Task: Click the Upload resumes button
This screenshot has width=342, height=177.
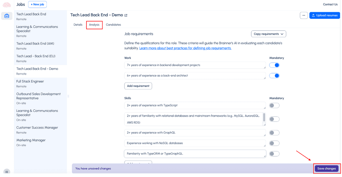Action: coord(324,15)
